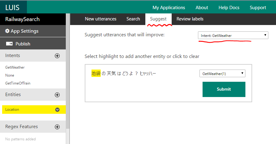Open the Review labels tab
The height and width of the screenshot is (144, 276).
tap(190, 19)
